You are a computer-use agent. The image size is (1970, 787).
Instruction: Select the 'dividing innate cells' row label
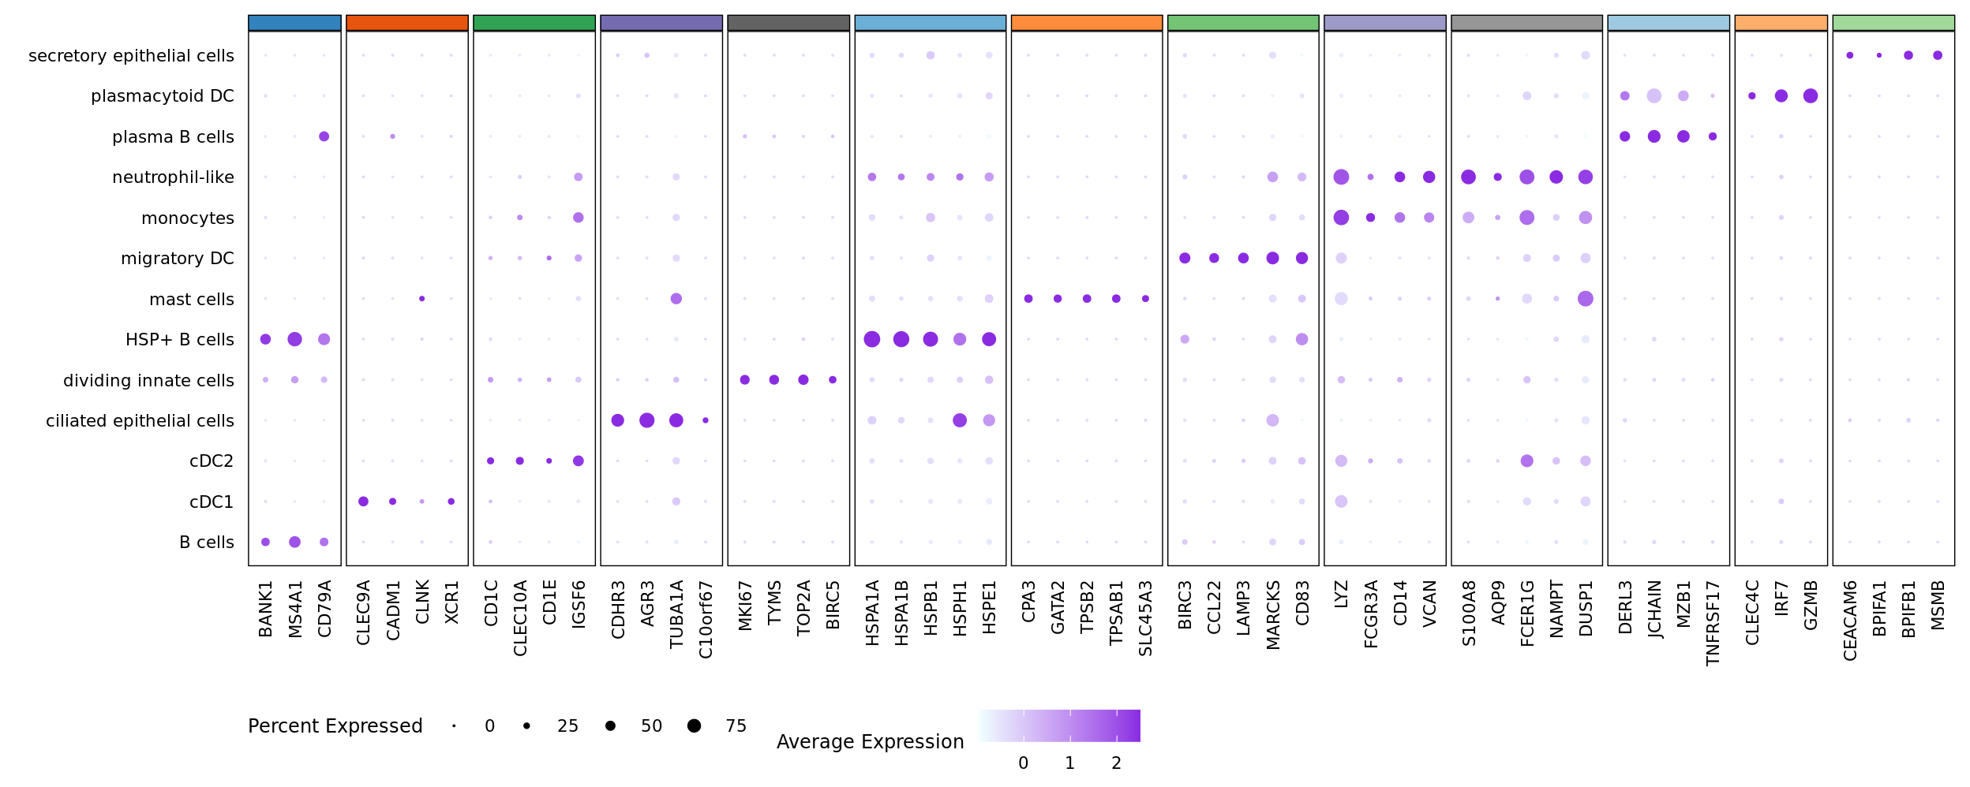148,381
